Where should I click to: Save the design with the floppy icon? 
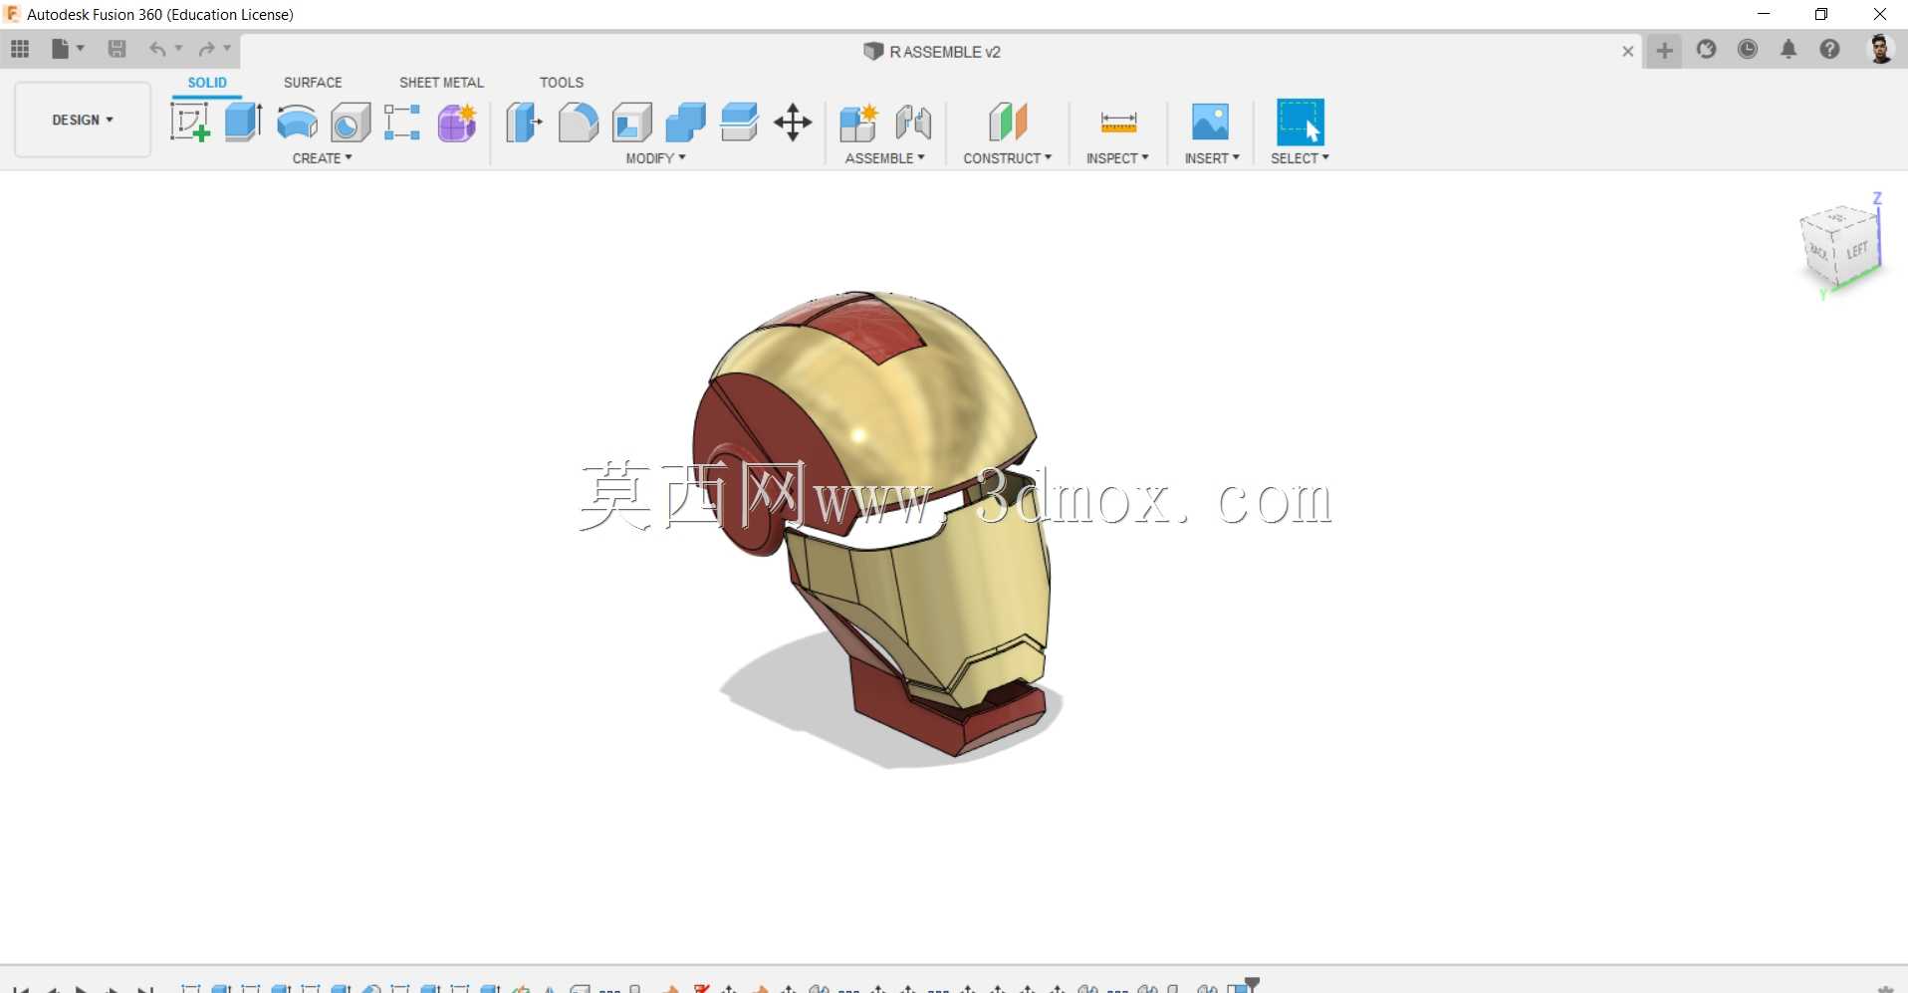117,49
